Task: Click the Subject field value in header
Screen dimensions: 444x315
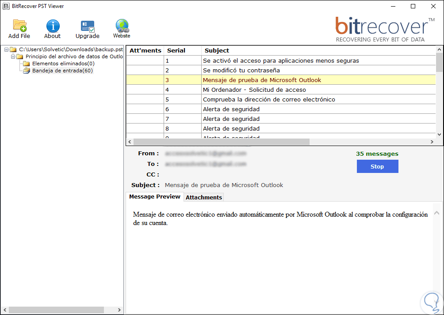Action: (224, 185)
